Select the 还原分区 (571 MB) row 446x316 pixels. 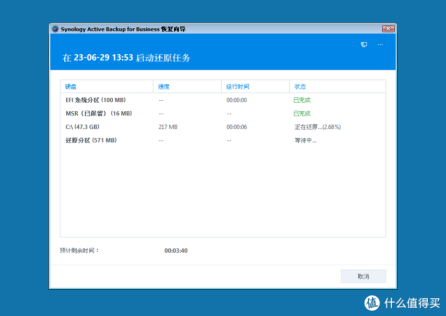click(x=223, y=140)
